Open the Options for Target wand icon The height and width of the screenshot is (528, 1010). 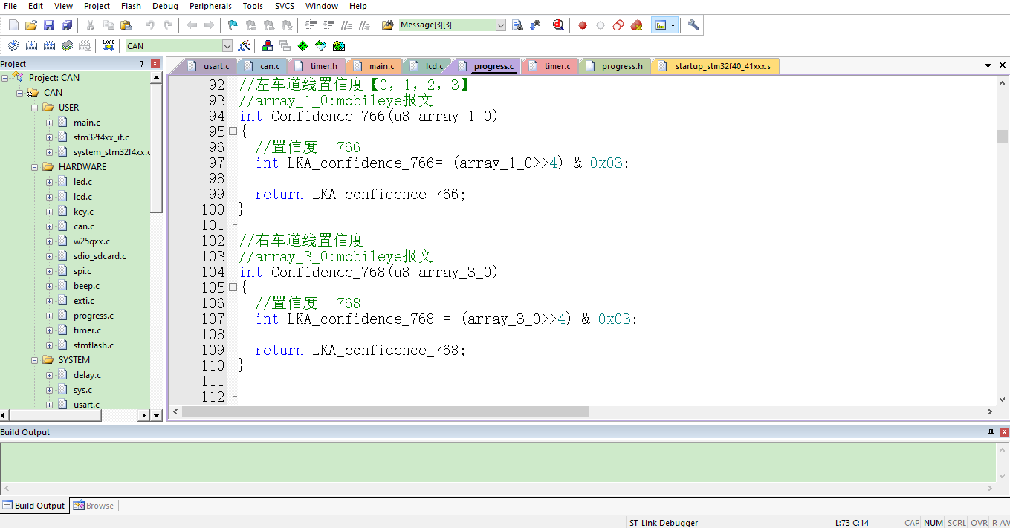(244, 45)
